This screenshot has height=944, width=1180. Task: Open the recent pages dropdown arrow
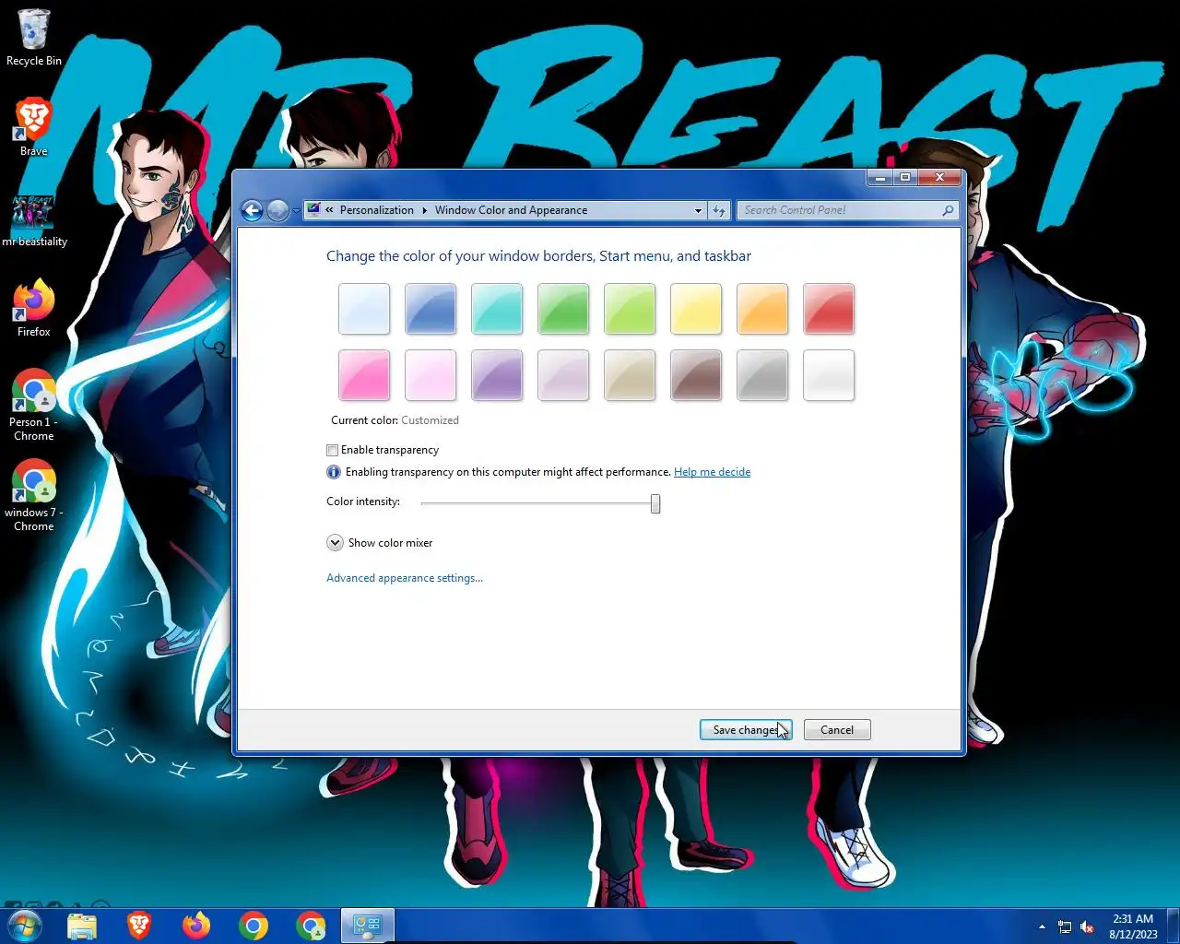click(x=296, y=211)
